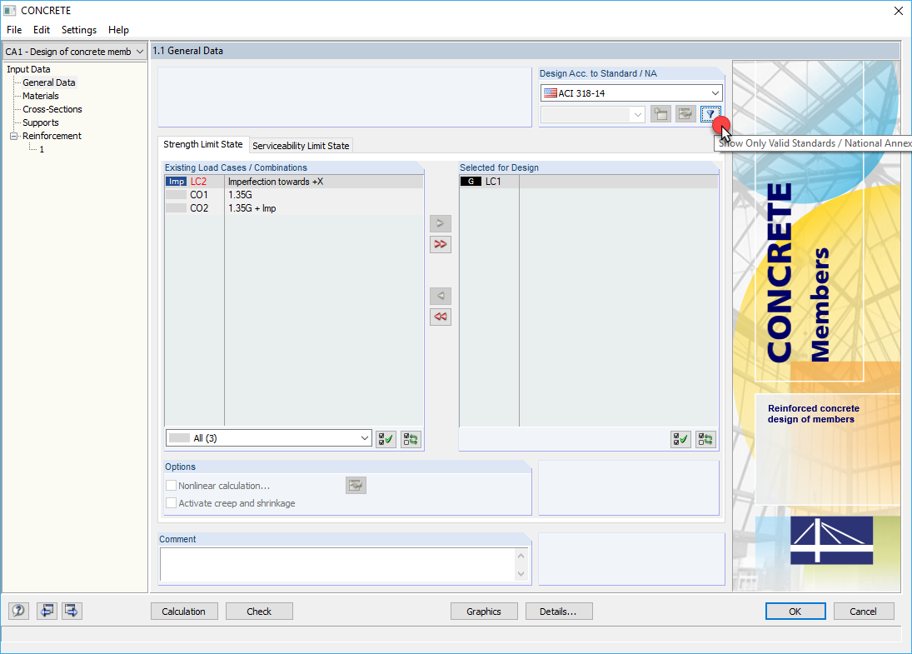Activate creep and shrinkage
Image resolution: width=912 pixels, height=654 pixels.
pyautogui.click(x=171, y=502)
